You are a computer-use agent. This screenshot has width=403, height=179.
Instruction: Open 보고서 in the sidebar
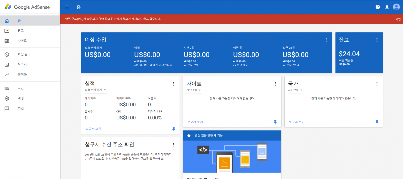pos(22,64)
